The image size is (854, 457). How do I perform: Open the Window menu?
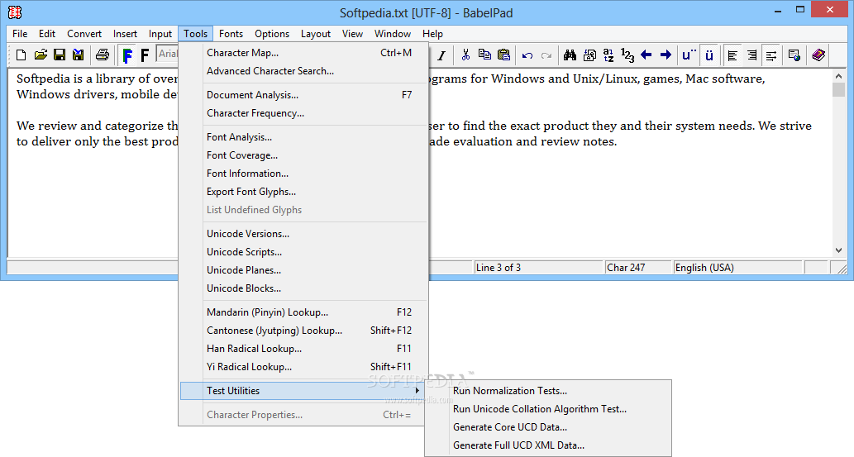(x=393, y=34)
